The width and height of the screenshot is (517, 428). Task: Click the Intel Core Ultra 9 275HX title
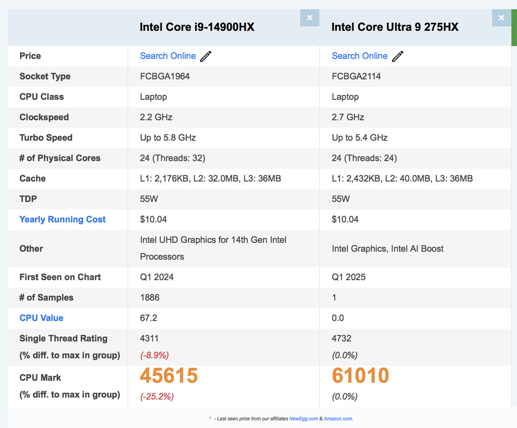395,27
